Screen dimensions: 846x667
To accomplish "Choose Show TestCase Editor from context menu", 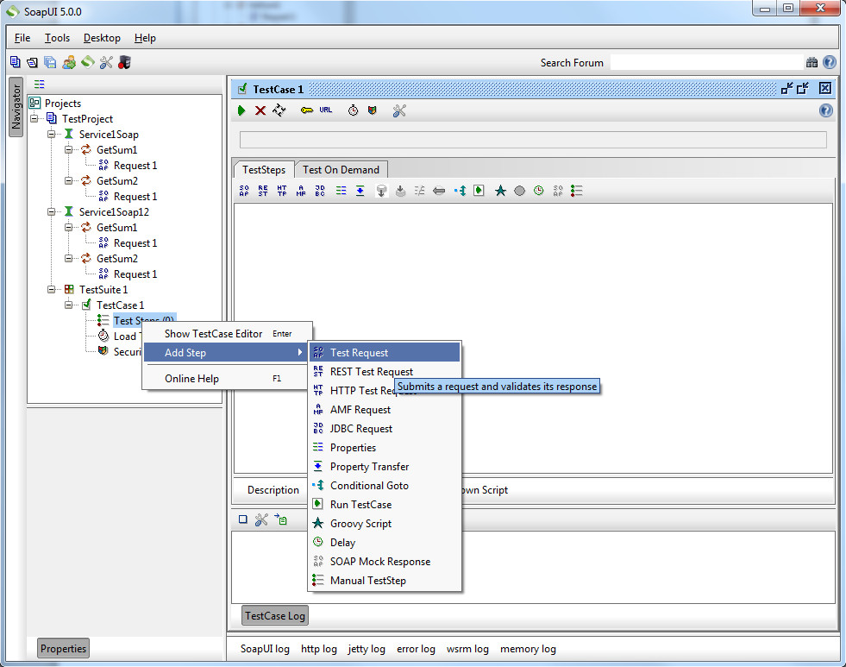I will coord(227,334).
